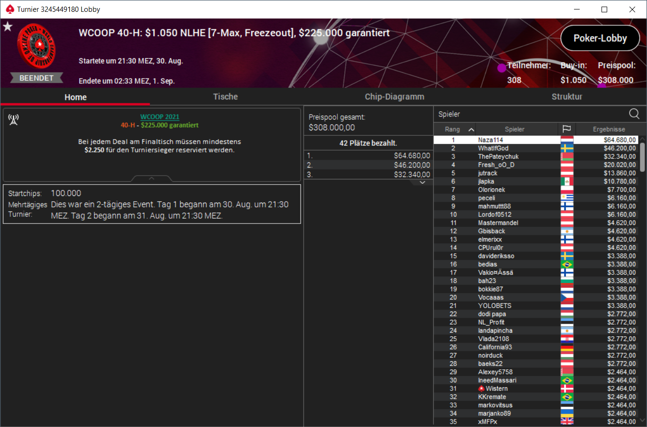The image size is (647, 427).
Task: Click the down arrow of player list scrollbar
Action: (642, 420)
